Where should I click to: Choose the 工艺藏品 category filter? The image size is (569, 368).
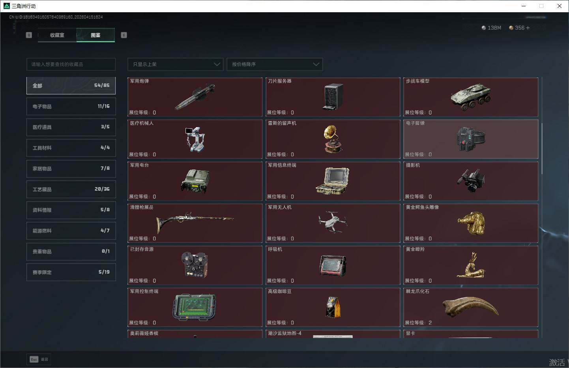click(71, 190)
